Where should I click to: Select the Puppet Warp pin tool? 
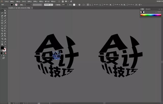(x=5, y=28)
